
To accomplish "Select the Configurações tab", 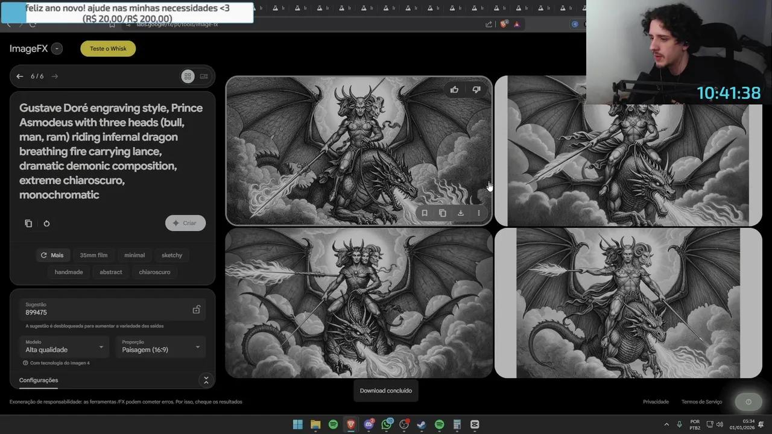I will click(x=39, y=380).
